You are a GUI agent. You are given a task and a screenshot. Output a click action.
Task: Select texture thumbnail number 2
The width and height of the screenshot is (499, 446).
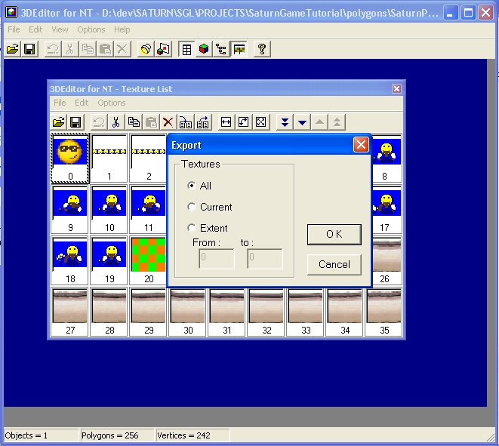pyautogui.click(x=148, y=158)
